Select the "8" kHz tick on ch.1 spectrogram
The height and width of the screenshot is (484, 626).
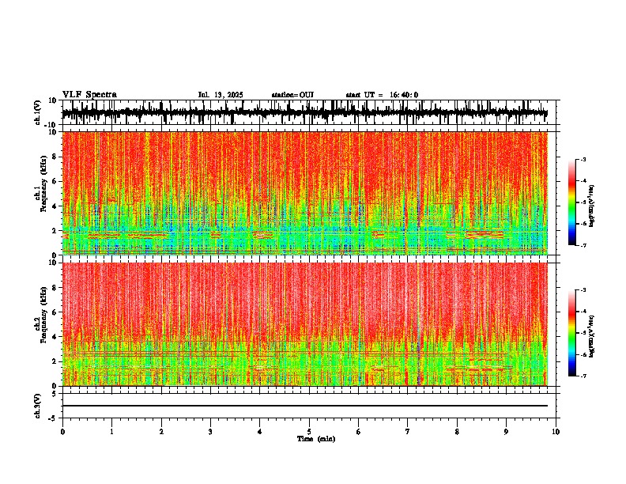tap(55, 157)
